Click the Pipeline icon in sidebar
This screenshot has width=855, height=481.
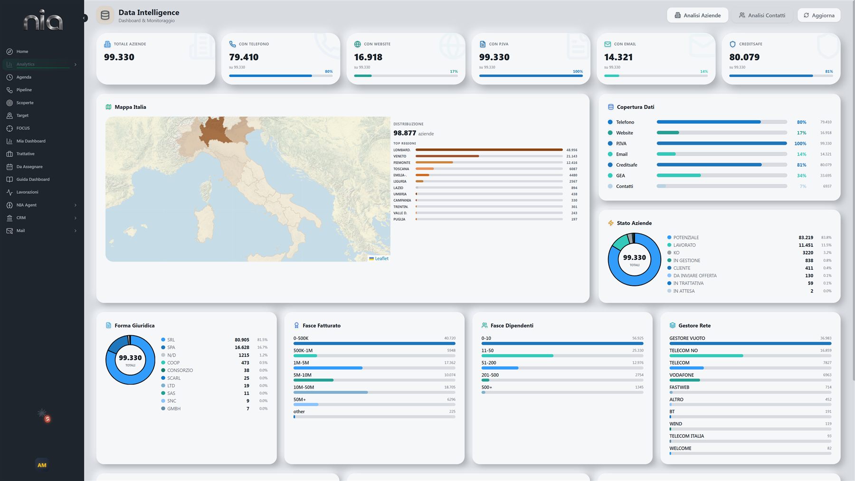(9, 90)
